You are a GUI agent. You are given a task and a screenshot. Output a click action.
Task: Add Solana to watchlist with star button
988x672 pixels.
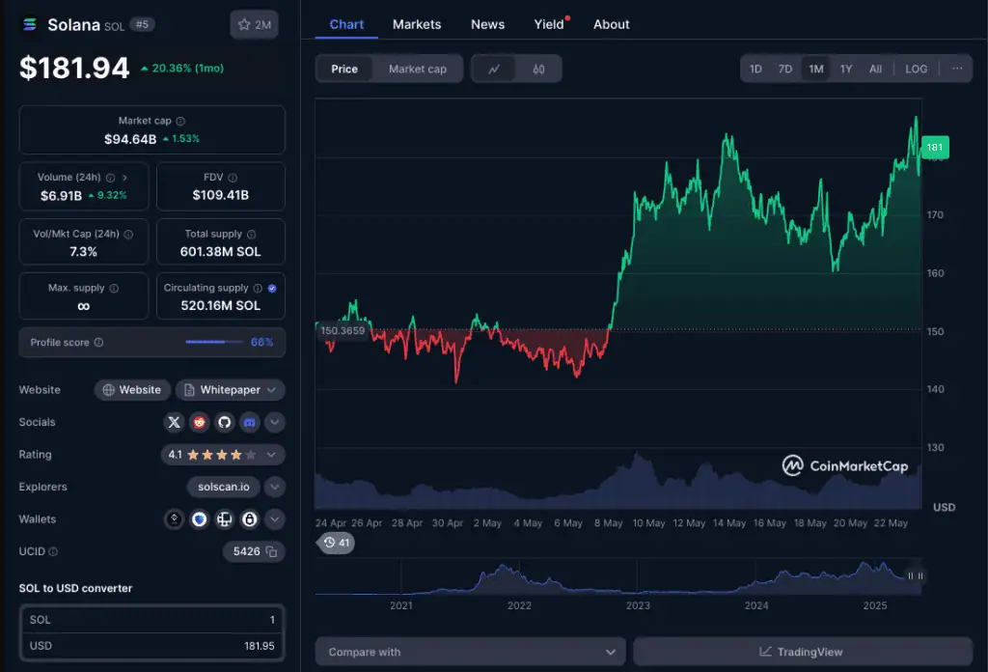tap(254, 24)
